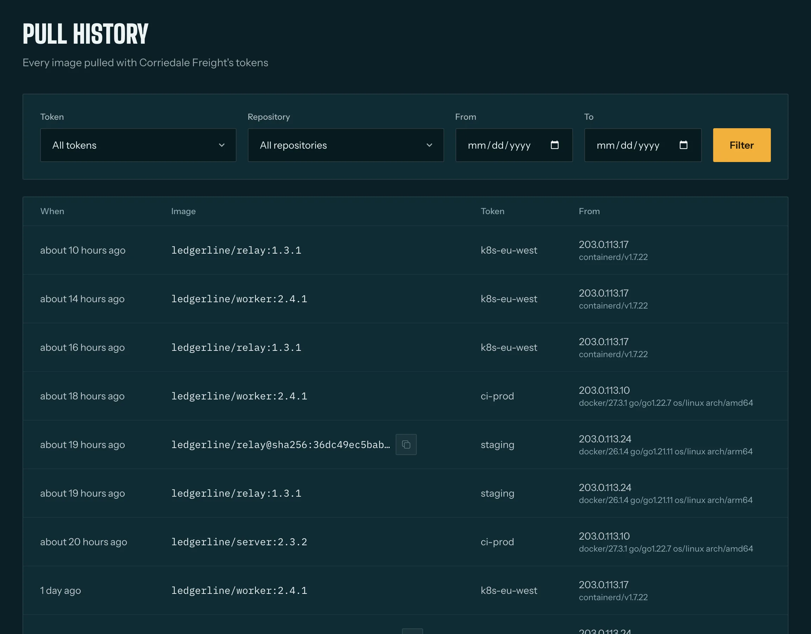Select ledgerline/worker:2.4.1 in 18 hours ago row
Screen dimensions: 811x634
click(x=239, y=396)
